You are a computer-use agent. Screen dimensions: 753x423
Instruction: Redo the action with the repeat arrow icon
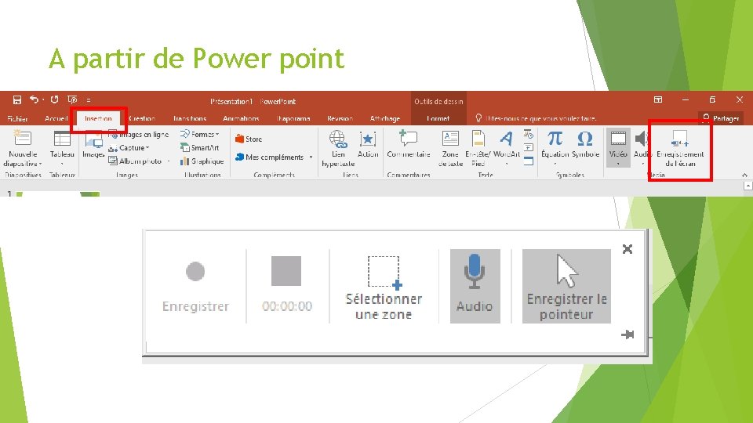click(54, 99)
